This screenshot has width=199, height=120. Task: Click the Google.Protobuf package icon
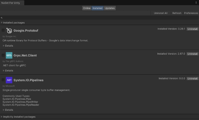pos(9,30)
